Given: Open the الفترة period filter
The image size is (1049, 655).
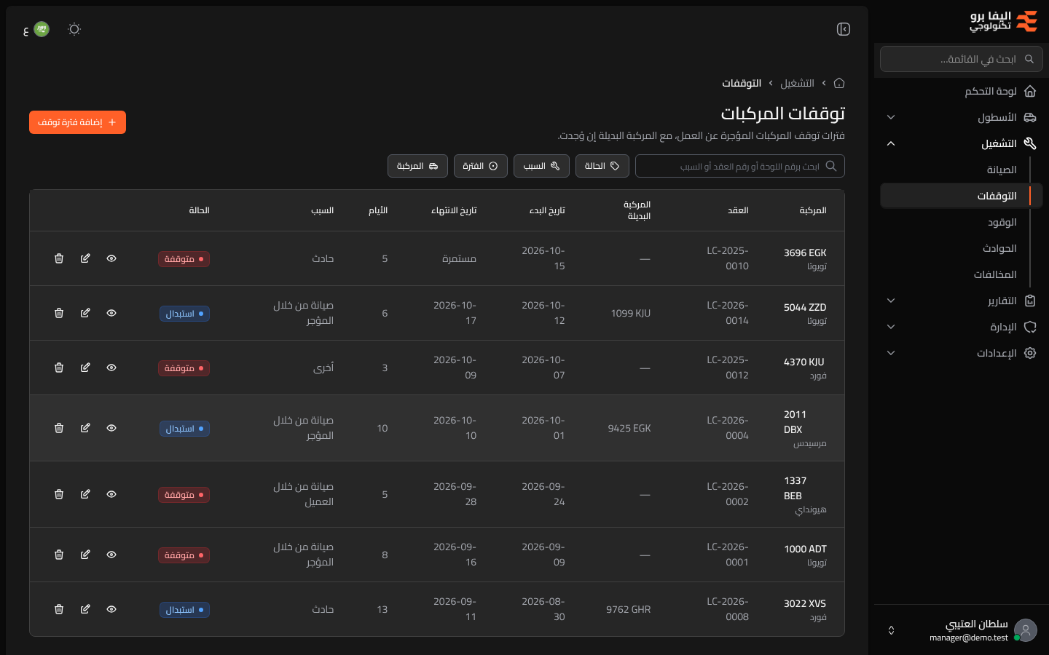Looking at the screenshot, I should point(481,166).
